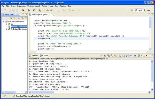Viewport: 155px width, 99px height.
Task: Click the Debug bug icon
Action: [x=29, y=10]
